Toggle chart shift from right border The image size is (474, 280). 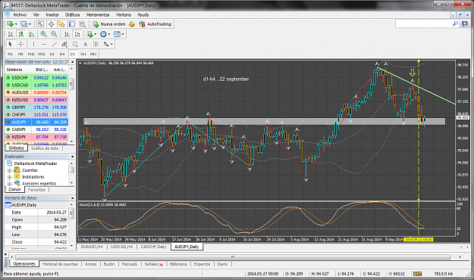(77, 34)
